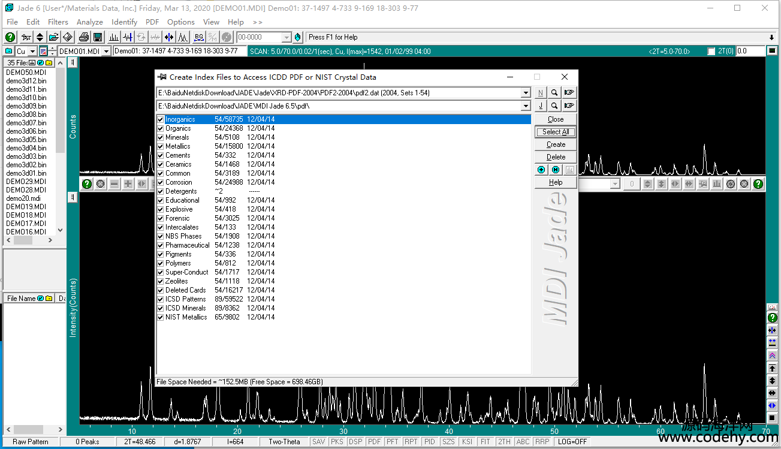Click the Delete button
The width and height of the screenshot is (781, 449).
(556, 157)
